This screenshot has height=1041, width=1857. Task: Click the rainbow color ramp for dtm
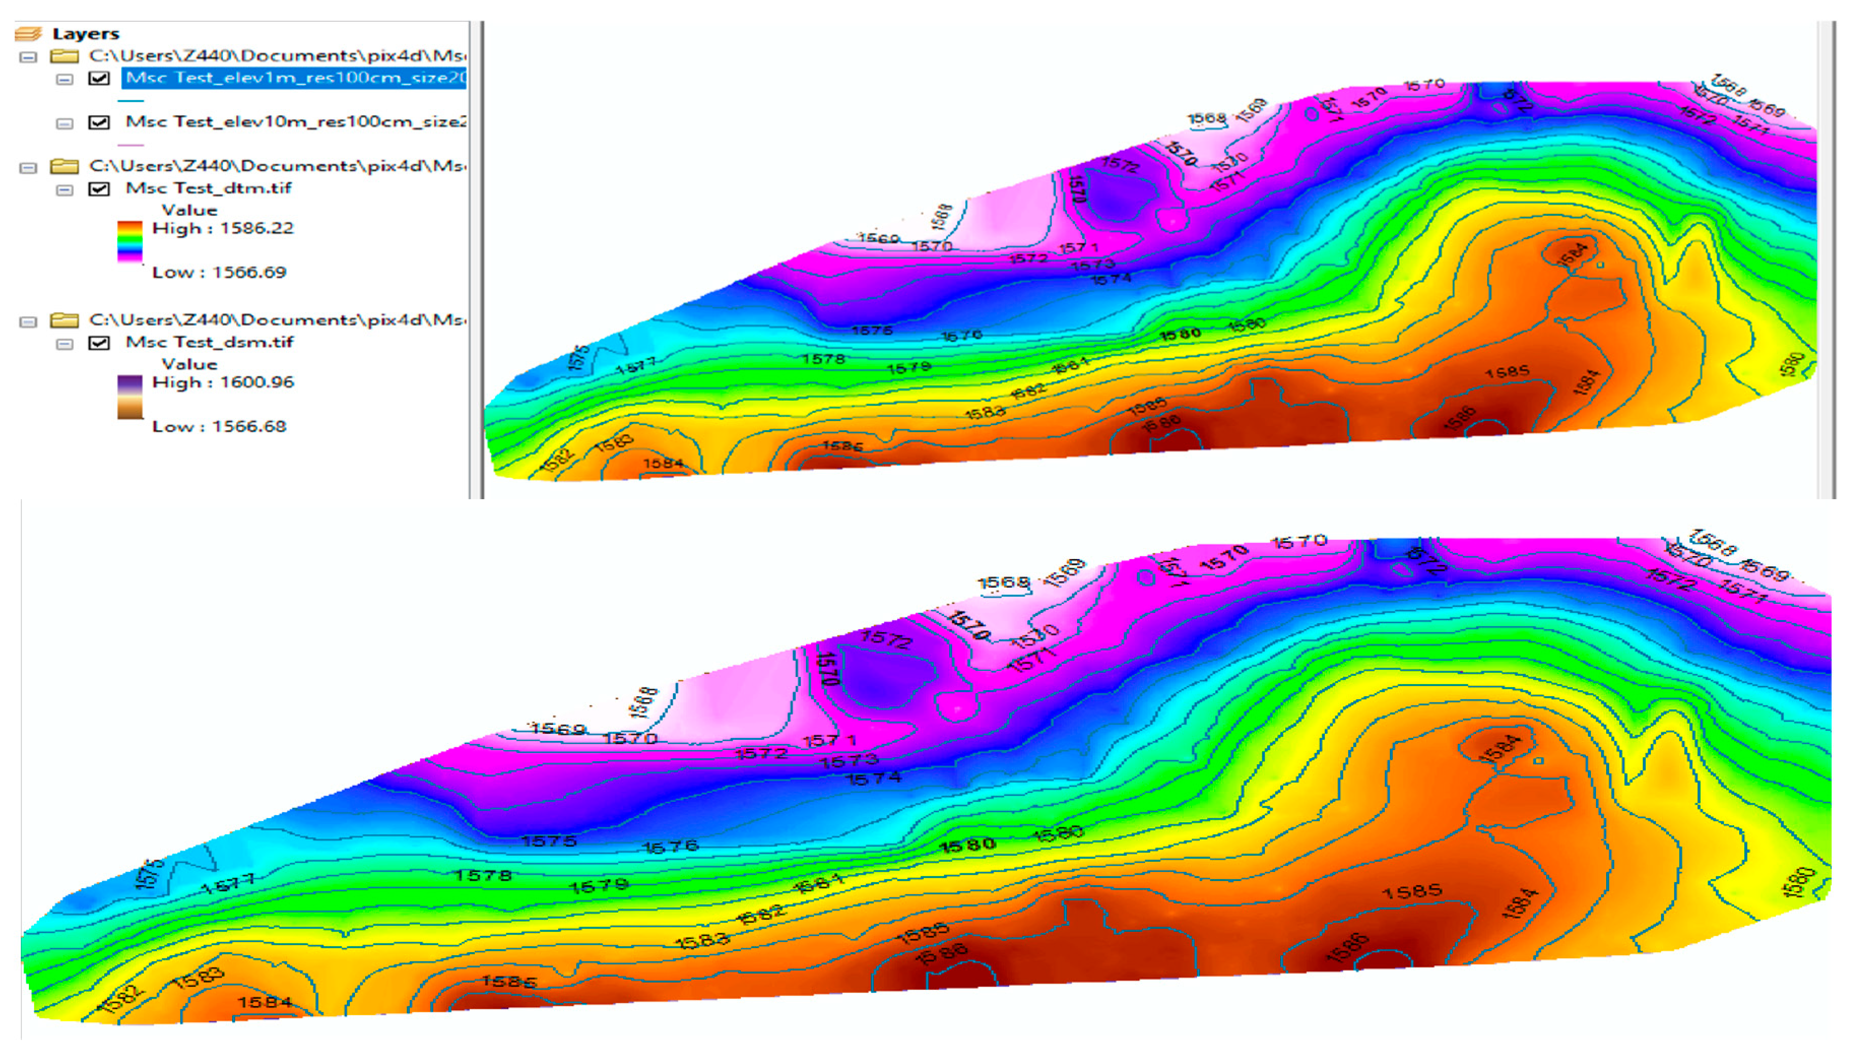click(130, 242)
